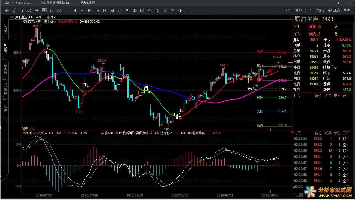356x200 pixels.
Task: Click the 涨停 value 632.5
Action: click(x=346, y=84)
